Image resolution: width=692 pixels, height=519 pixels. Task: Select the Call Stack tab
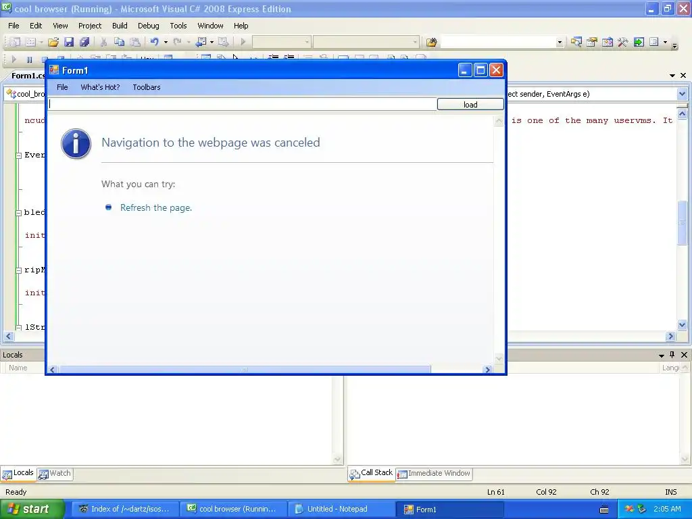[372, 473]
